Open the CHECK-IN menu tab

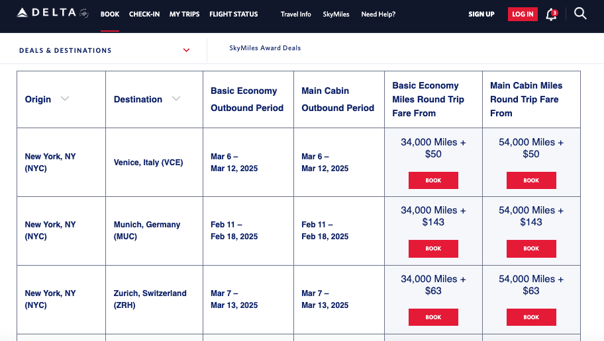(x=144, y=15)
